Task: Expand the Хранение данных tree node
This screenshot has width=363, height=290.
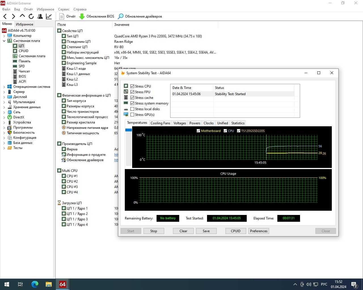Action: click(4, 107)
